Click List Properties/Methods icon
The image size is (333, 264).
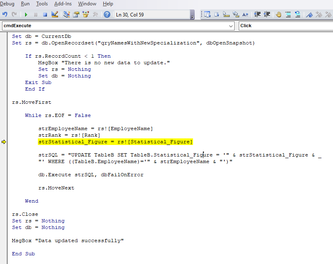[207, 14]
